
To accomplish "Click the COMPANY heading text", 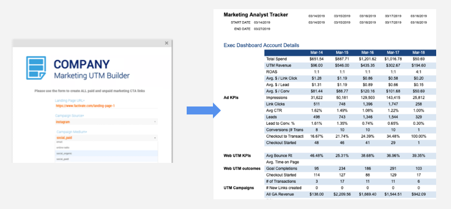I will 82,64.
